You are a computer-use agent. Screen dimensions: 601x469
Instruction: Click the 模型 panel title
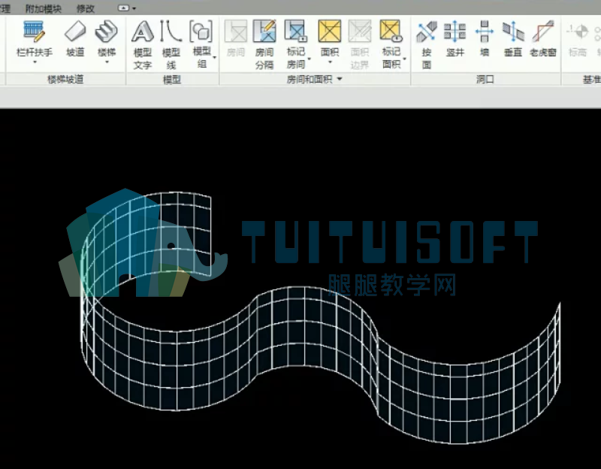point(172,80)
